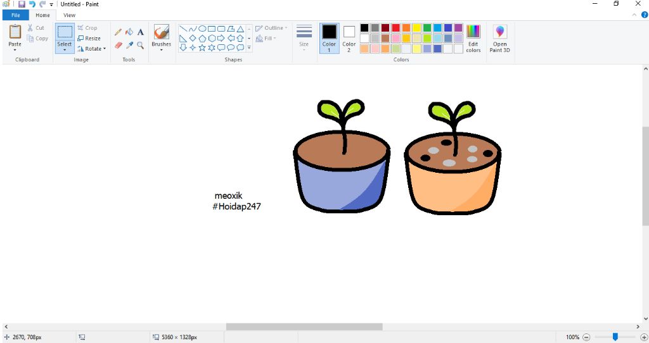This screenshot has width=649, height=343.
Task: Open the Select dropdown arrow
Action: coord(65,50)
